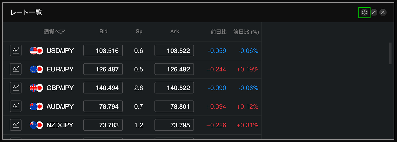Select AUD/JPY Ask price 78.801

click(174, 106)
